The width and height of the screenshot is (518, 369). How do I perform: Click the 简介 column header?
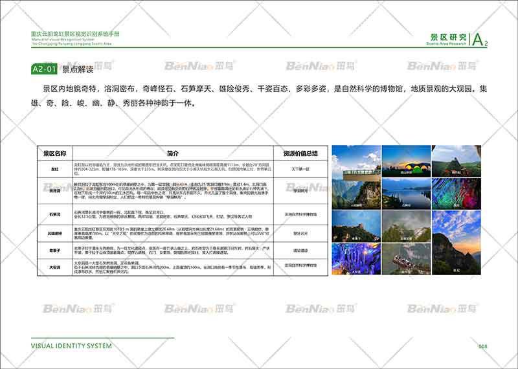pos(173,153)
